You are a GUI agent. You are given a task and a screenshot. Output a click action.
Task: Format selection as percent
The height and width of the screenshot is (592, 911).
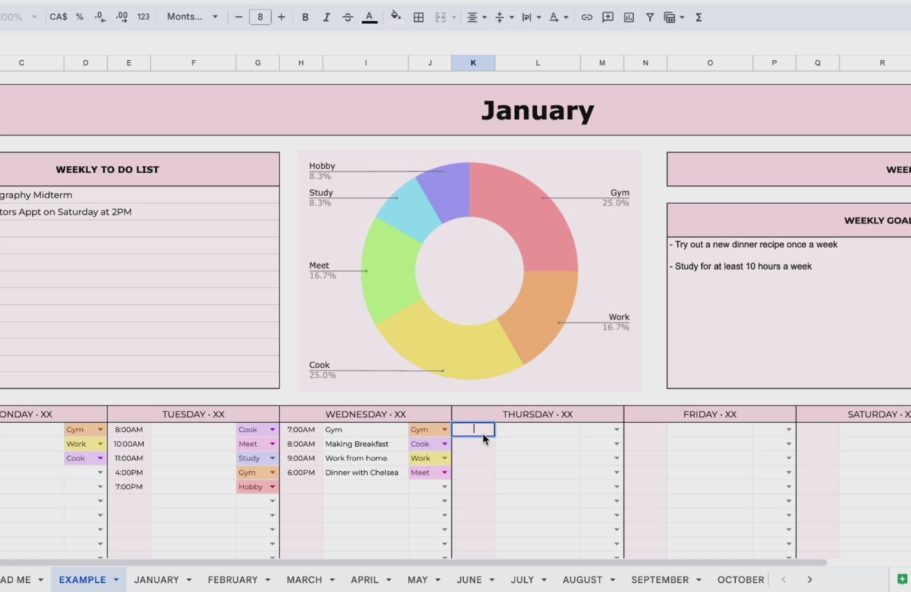click(x=80, y=17)
